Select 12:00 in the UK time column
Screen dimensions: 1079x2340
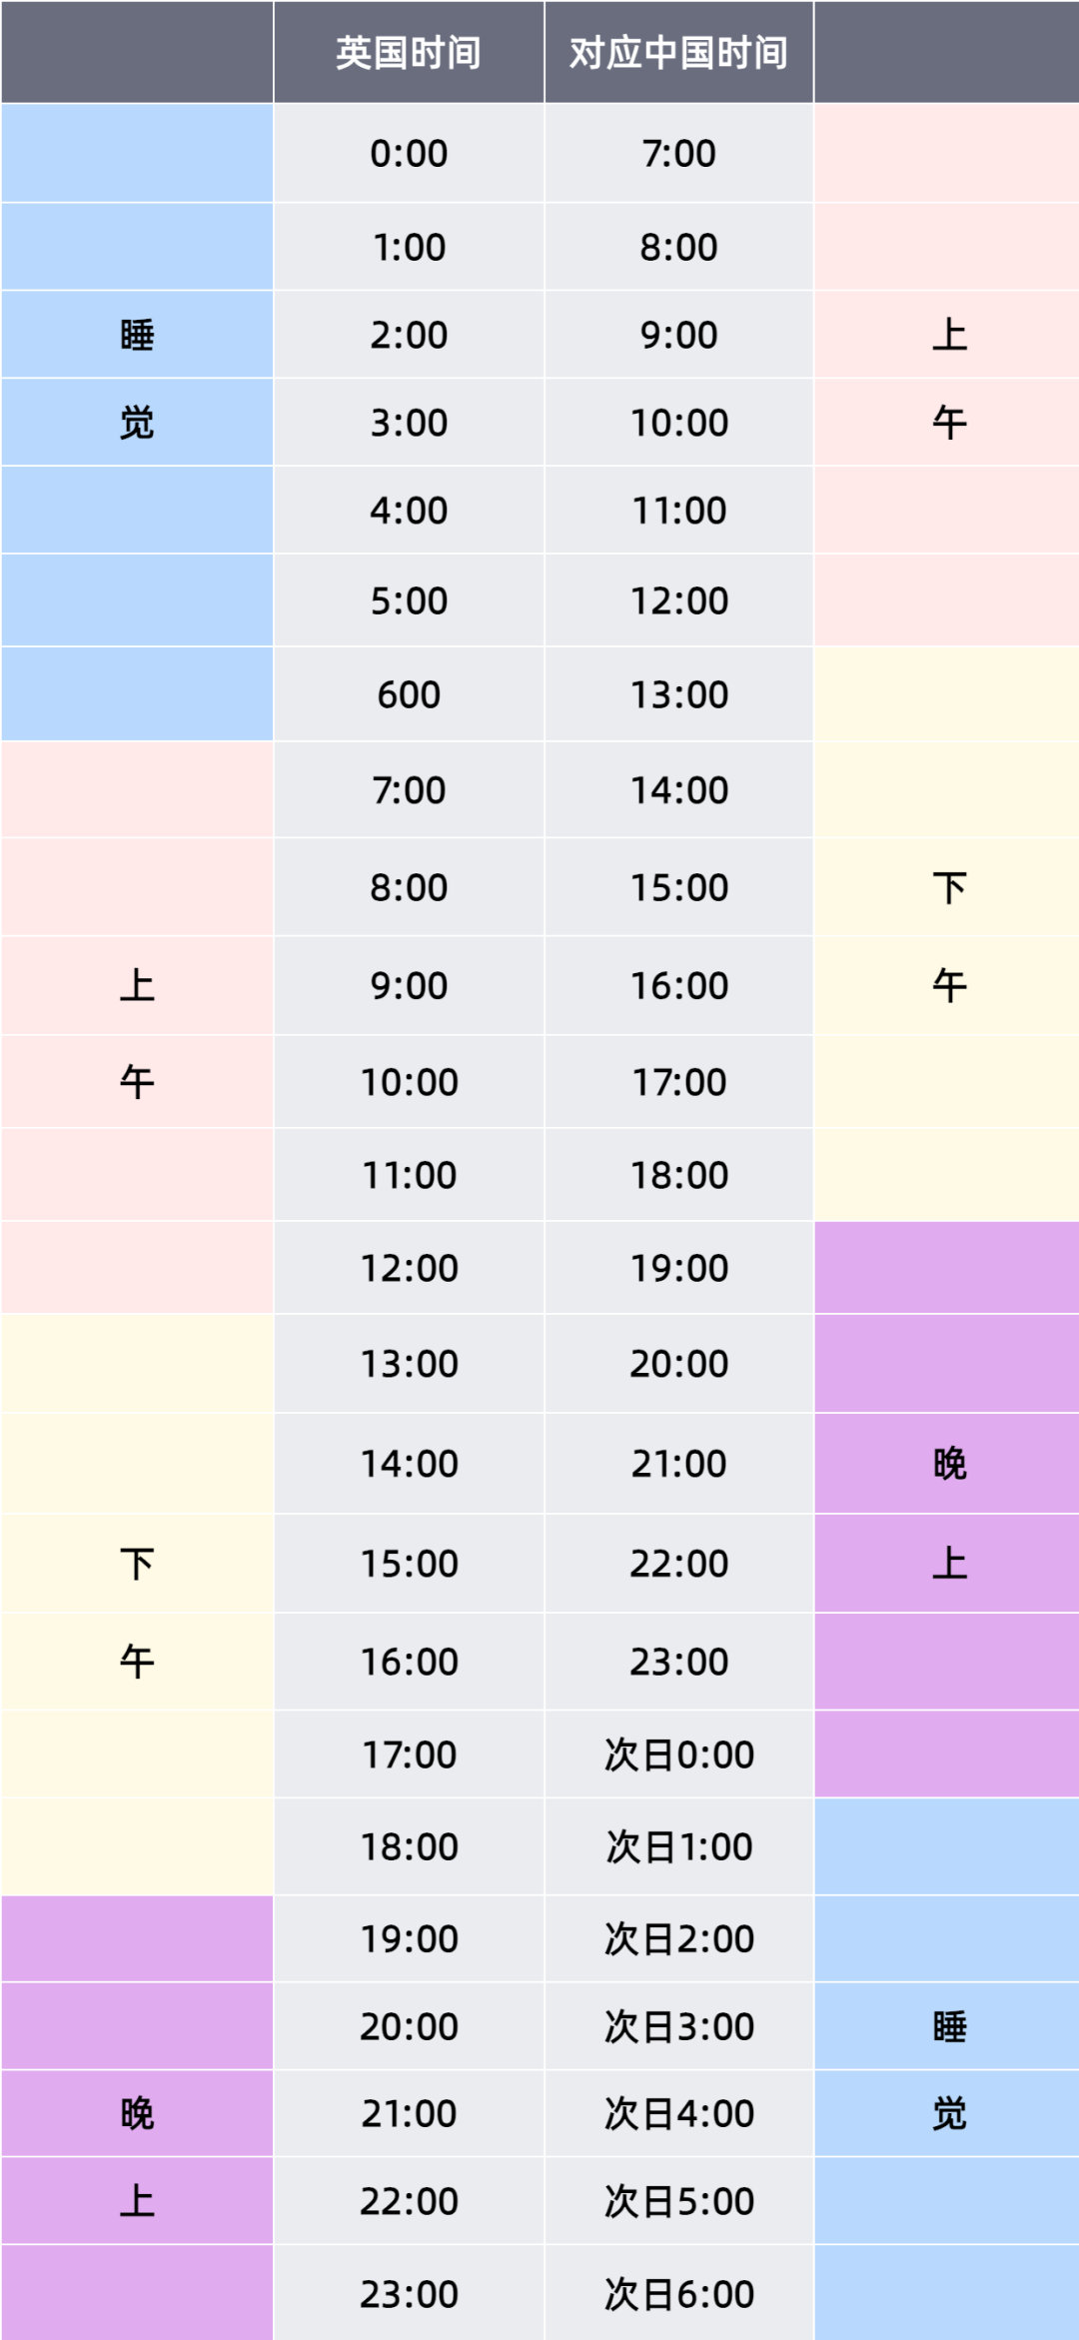click(x=409, y=1268)
